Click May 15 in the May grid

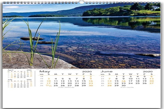pos(84,81)
